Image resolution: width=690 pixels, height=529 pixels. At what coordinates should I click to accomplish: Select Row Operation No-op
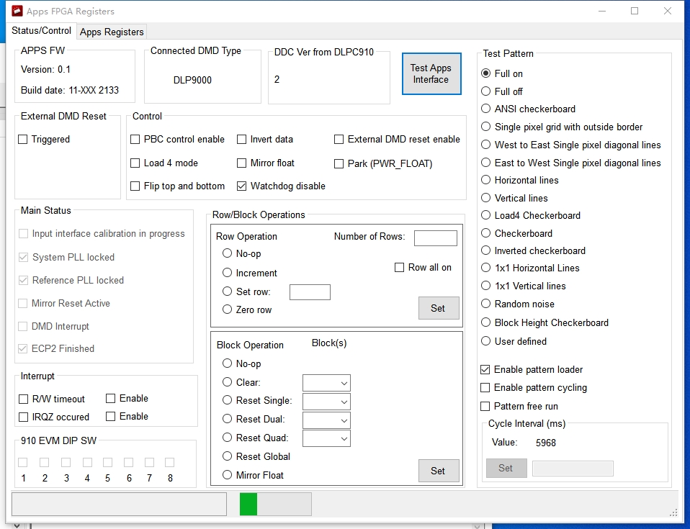coord(227,253)
